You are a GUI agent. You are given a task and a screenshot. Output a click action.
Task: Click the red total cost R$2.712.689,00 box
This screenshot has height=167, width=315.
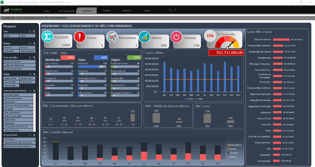coord(226,52)
